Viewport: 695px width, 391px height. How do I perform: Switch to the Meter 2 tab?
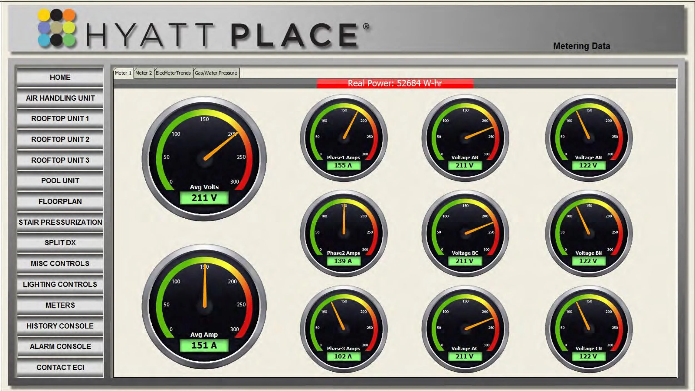143,73
